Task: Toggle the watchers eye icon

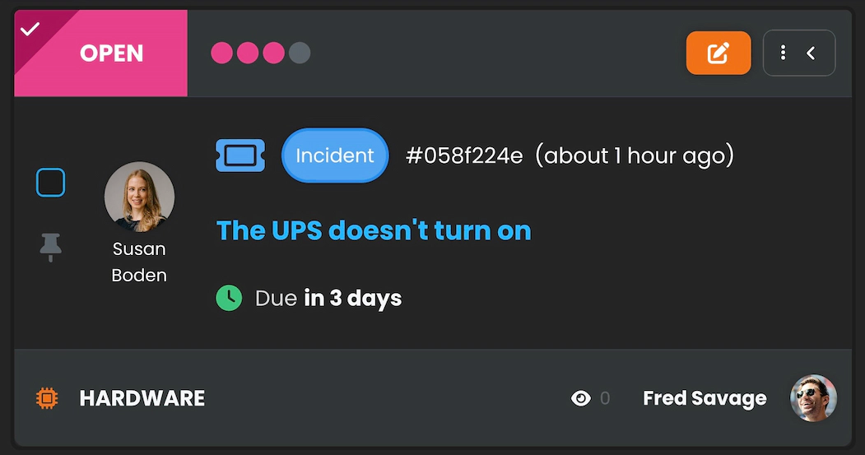Action: tap(581, 398)
